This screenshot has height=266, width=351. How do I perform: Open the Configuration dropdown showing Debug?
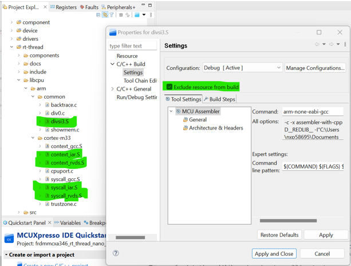click(x=243, y=68)
